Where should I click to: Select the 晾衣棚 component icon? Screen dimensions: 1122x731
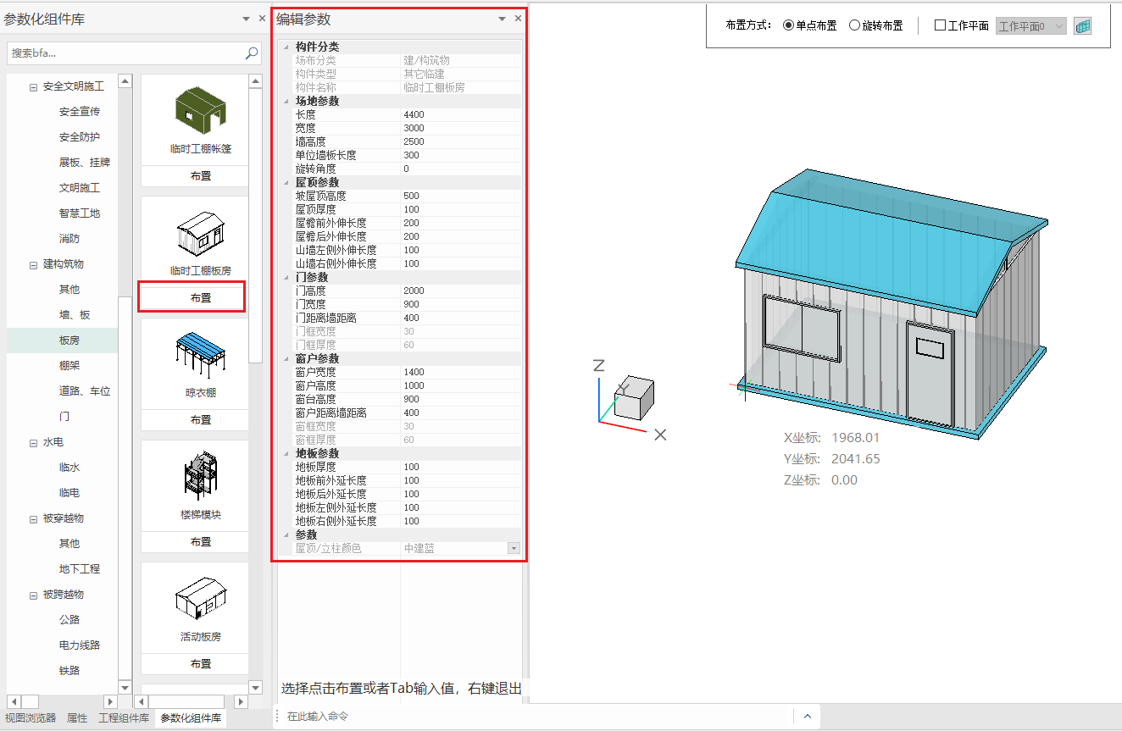pyautogui.click(x=201, y=352)
